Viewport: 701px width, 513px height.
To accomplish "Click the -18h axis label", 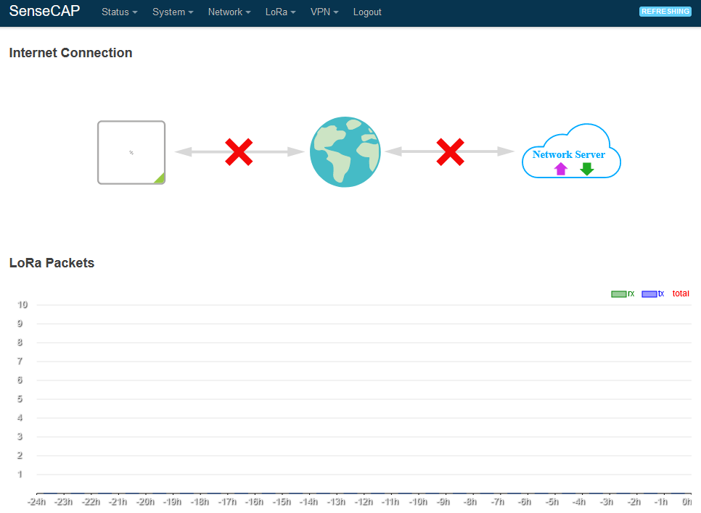I will [200, 502].
